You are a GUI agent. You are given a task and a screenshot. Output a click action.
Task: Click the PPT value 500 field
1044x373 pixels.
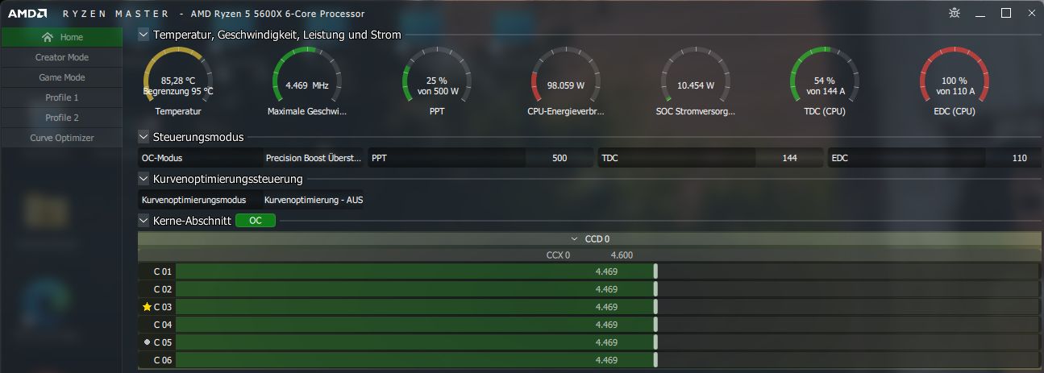point(559,158)
